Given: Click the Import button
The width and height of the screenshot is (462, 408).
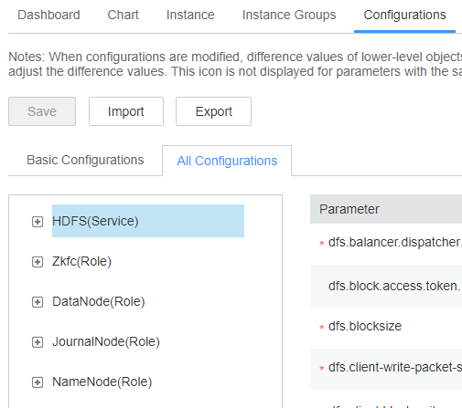Looking at the screenshot, I should click(x=126, y=111).
